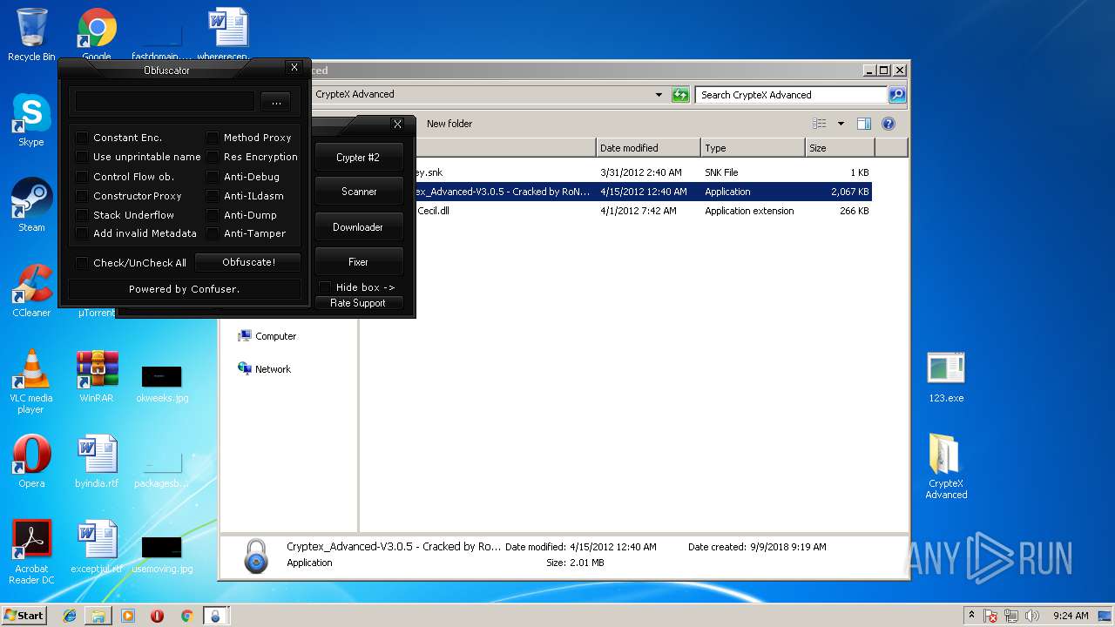Enable the Anti-Dump checkbox
Viewport: 1115px width, 627px height.
[x=213, y=215]
